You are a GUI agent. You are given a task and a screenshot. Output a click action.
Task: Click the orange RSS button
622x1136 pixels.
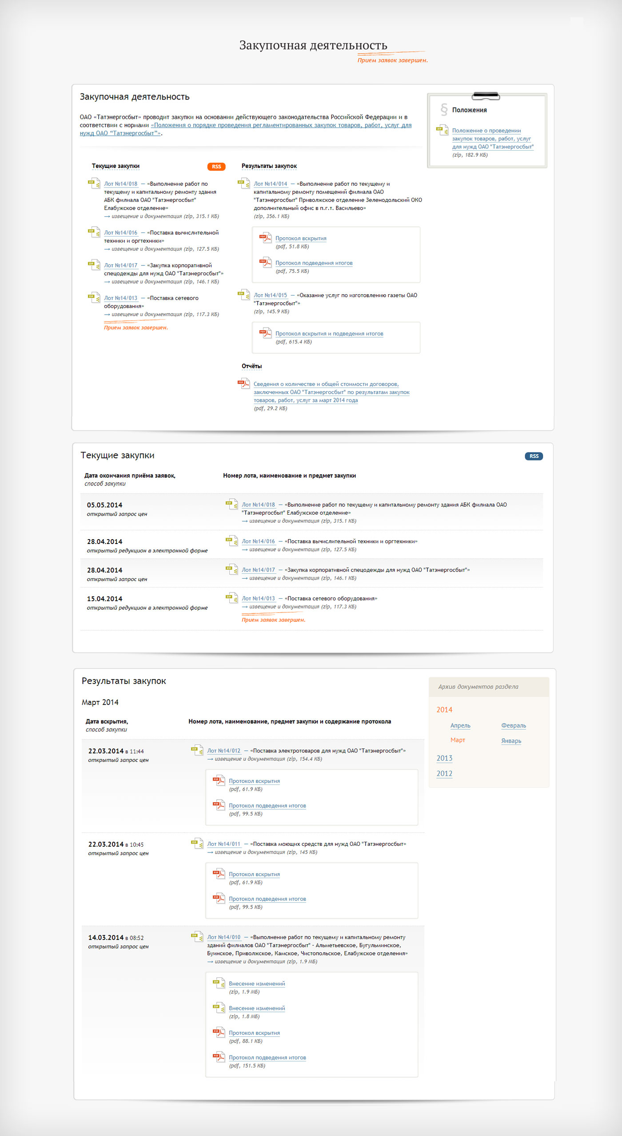point(216,167)
